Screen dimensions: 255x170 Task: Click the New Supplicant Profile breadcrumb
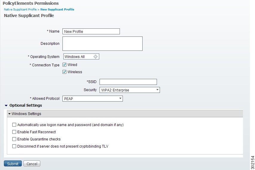57,10
